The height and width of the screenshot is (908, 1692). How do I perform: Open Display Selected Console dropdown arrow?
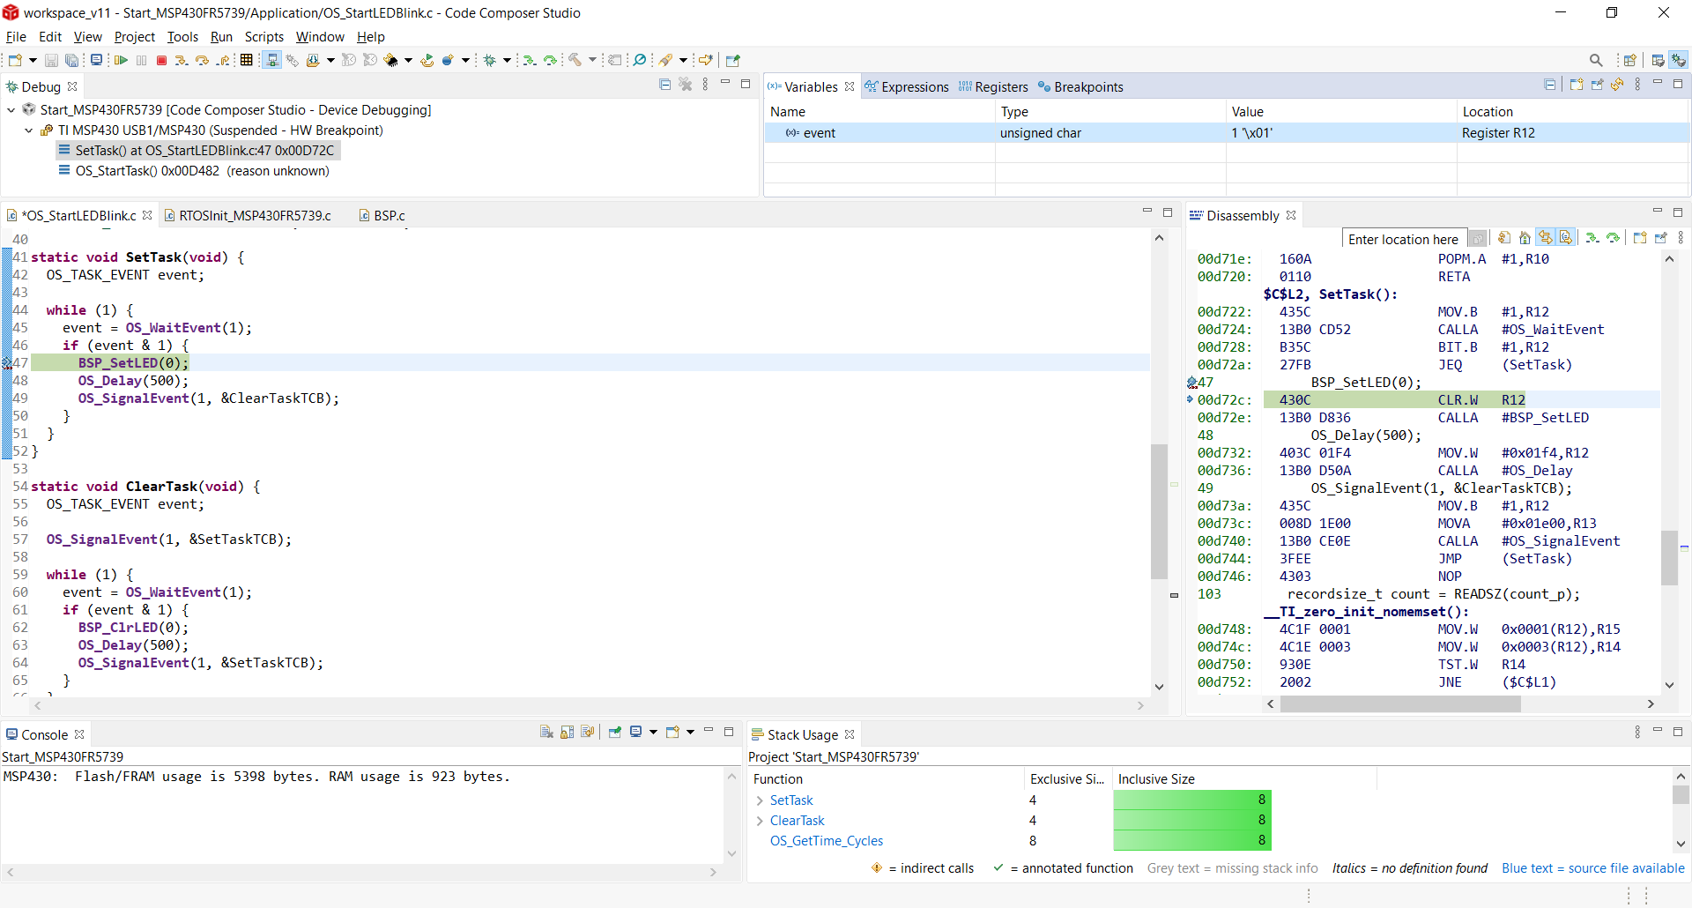pyautogui.click(x=653, y=732)
